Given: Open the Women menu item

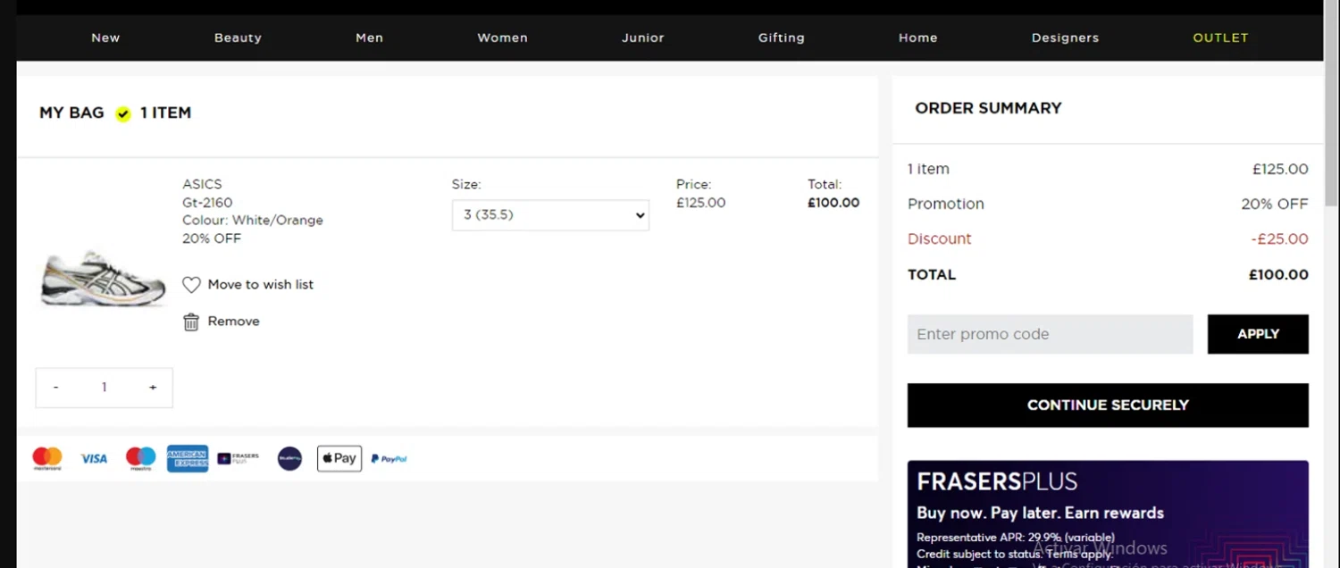Looking at the screenshot, I should pos(502,38).
